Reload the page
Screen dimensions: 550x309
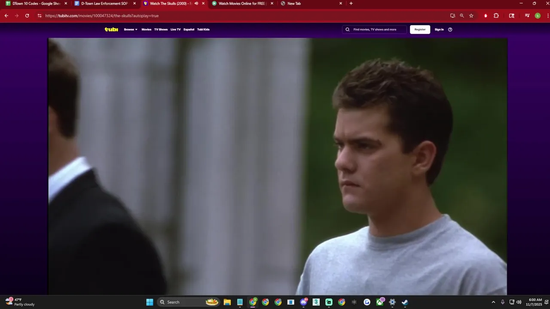27,15
